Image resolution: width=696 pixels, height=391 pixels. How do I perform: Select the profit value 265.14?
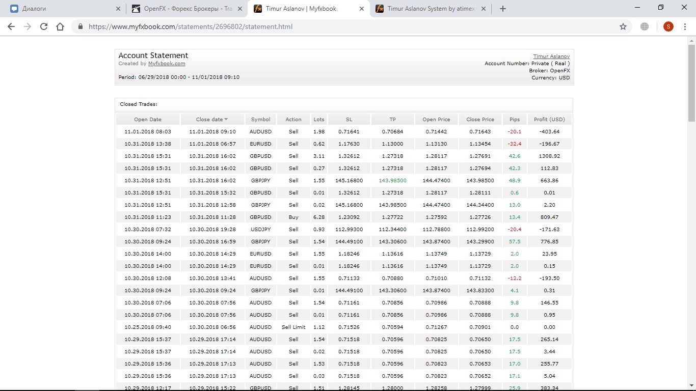pyautogui.click(x=549, y=340)
